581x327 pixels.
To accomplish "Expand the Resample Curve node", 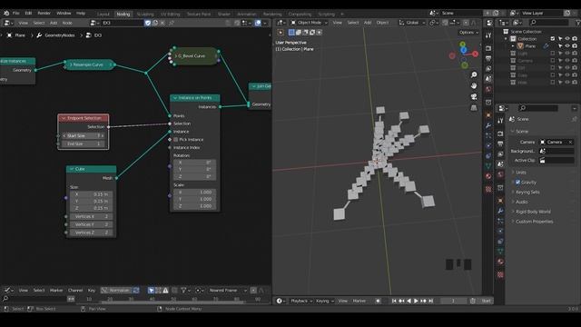I will pyautogui.click(x=71, y=64).
